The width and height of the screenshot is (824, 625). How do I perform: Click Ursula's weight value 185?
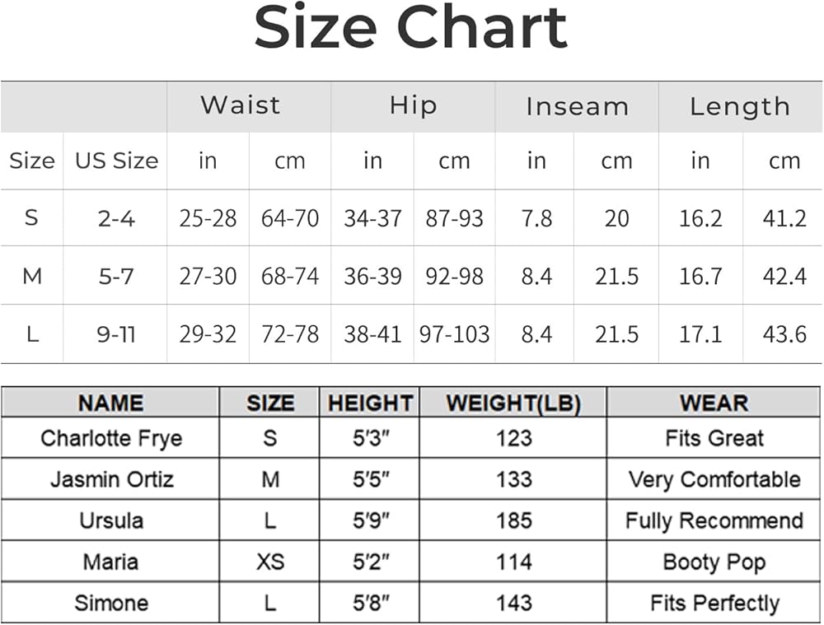pos(513,520)
